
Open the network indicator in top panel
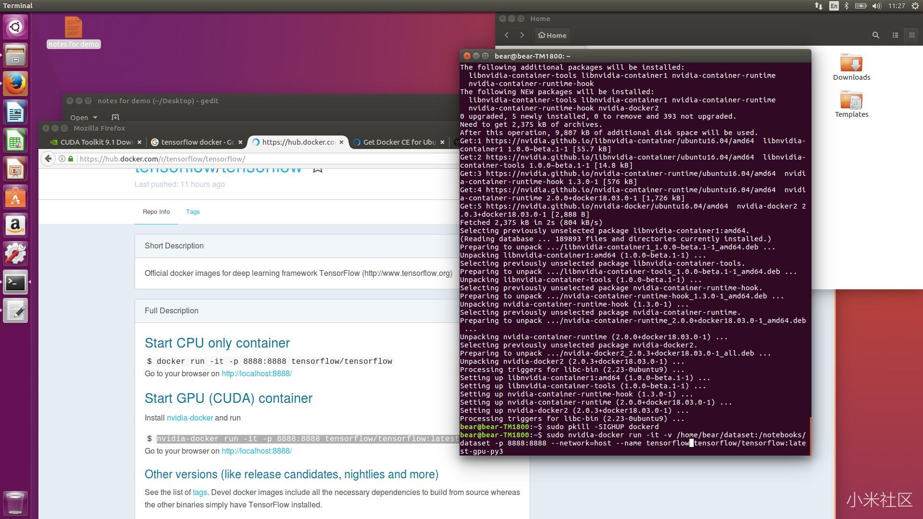coord(818,6)
